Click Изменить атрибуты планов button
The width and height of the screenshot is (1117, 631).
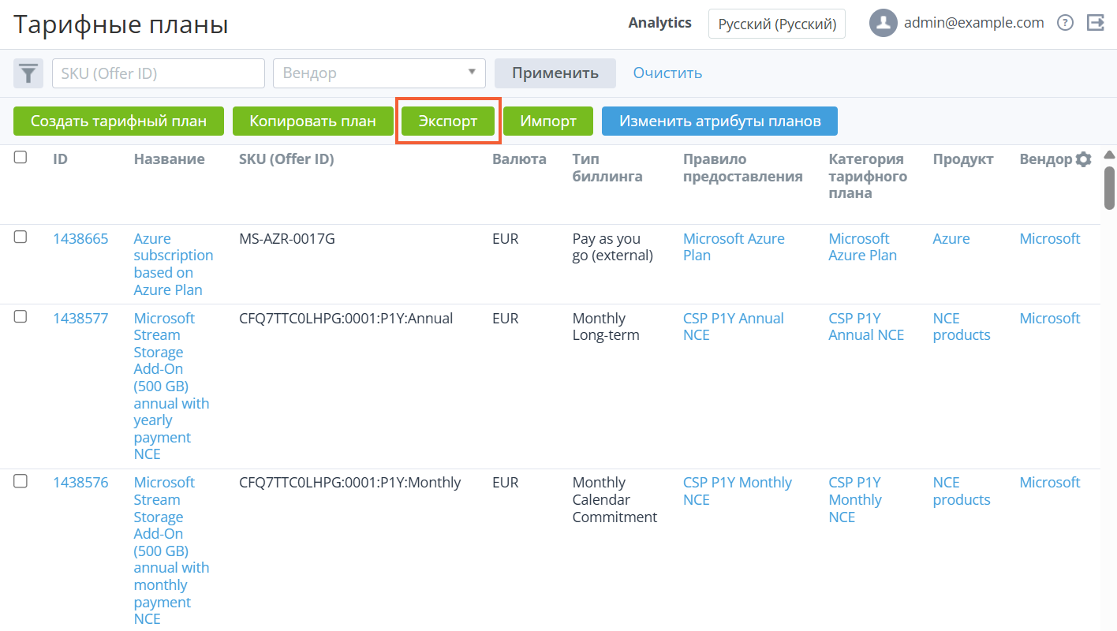(x=719, y=121)
